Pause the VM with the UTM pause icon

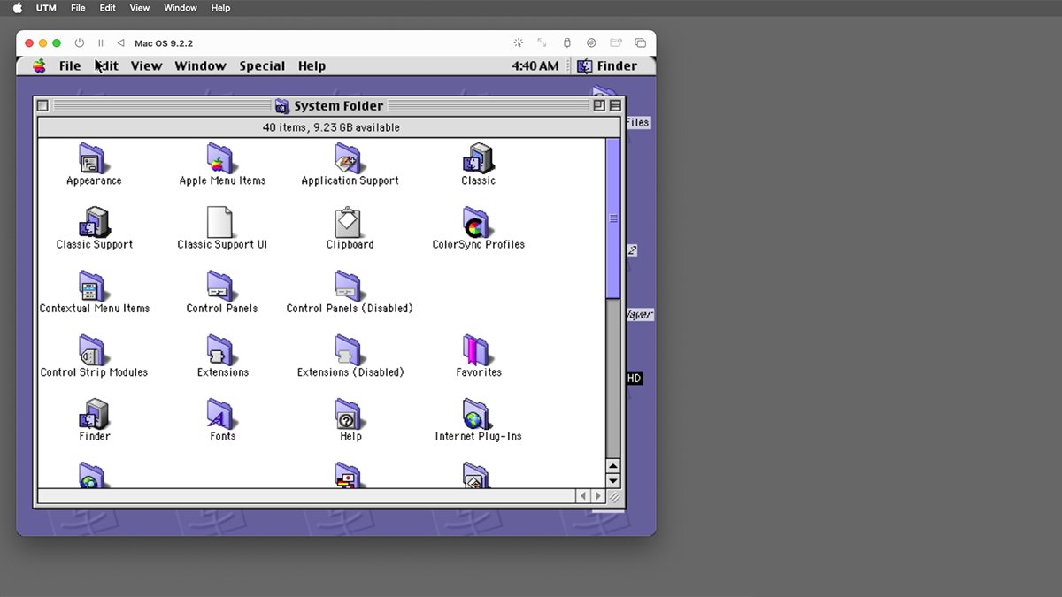pos(101,43)
